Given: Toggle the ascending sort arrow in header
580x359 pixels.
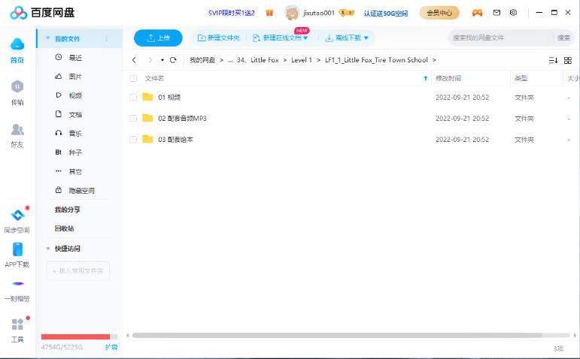Looking at the screenshot, I should point(425,78).
